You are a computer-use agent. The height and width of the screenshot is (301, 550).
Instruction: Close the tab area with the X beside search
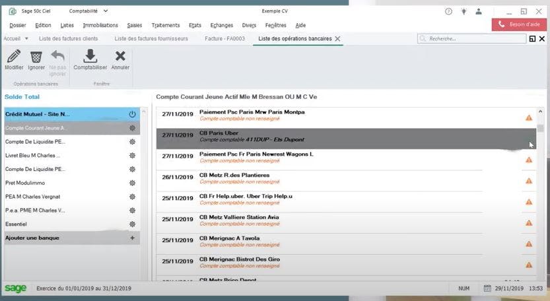(x=542, y=38)
